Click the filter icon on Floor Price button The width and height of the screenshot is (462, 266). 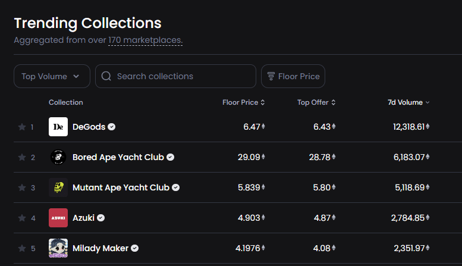pyautogui.click(x=271, y=76)
